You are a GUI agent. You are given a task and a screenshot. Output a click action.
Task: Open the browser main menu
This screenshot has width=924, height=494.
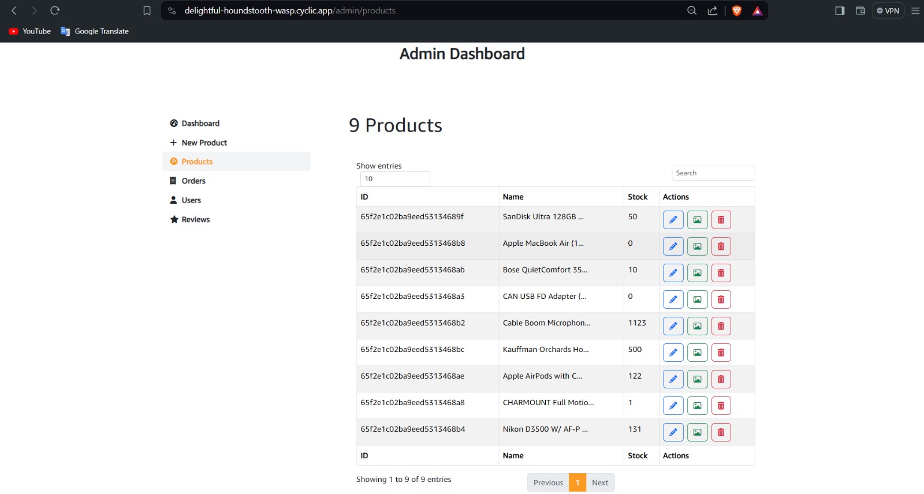915,10
